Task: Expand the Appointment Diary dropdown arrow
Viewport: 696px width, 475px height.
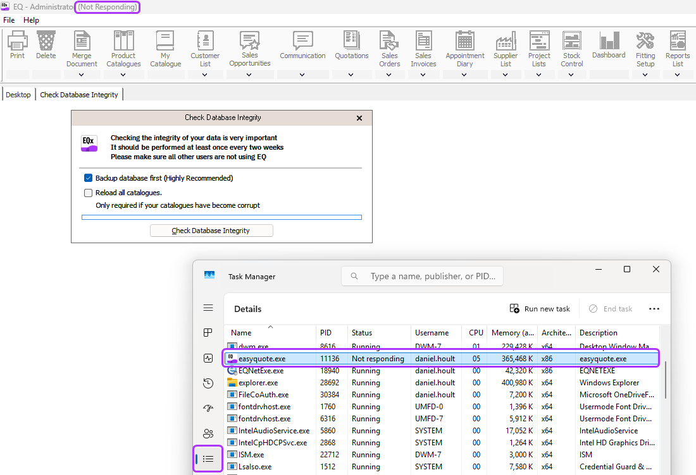Action: coord(464,75)
